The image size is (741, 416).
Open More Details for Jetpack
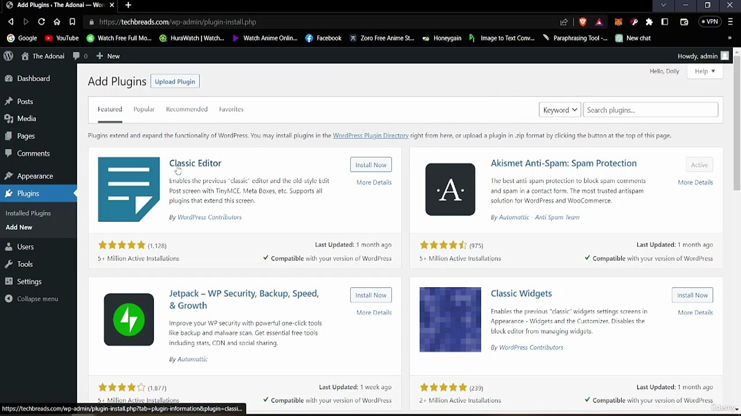point(374,313)
